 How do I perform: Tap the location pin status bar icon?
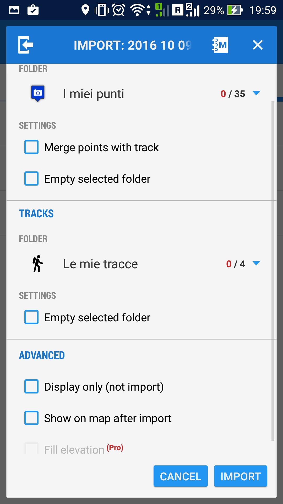pos(85,10)
